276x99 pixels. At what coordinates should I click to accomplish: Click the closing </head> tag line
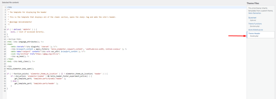[x=10, y=59]
